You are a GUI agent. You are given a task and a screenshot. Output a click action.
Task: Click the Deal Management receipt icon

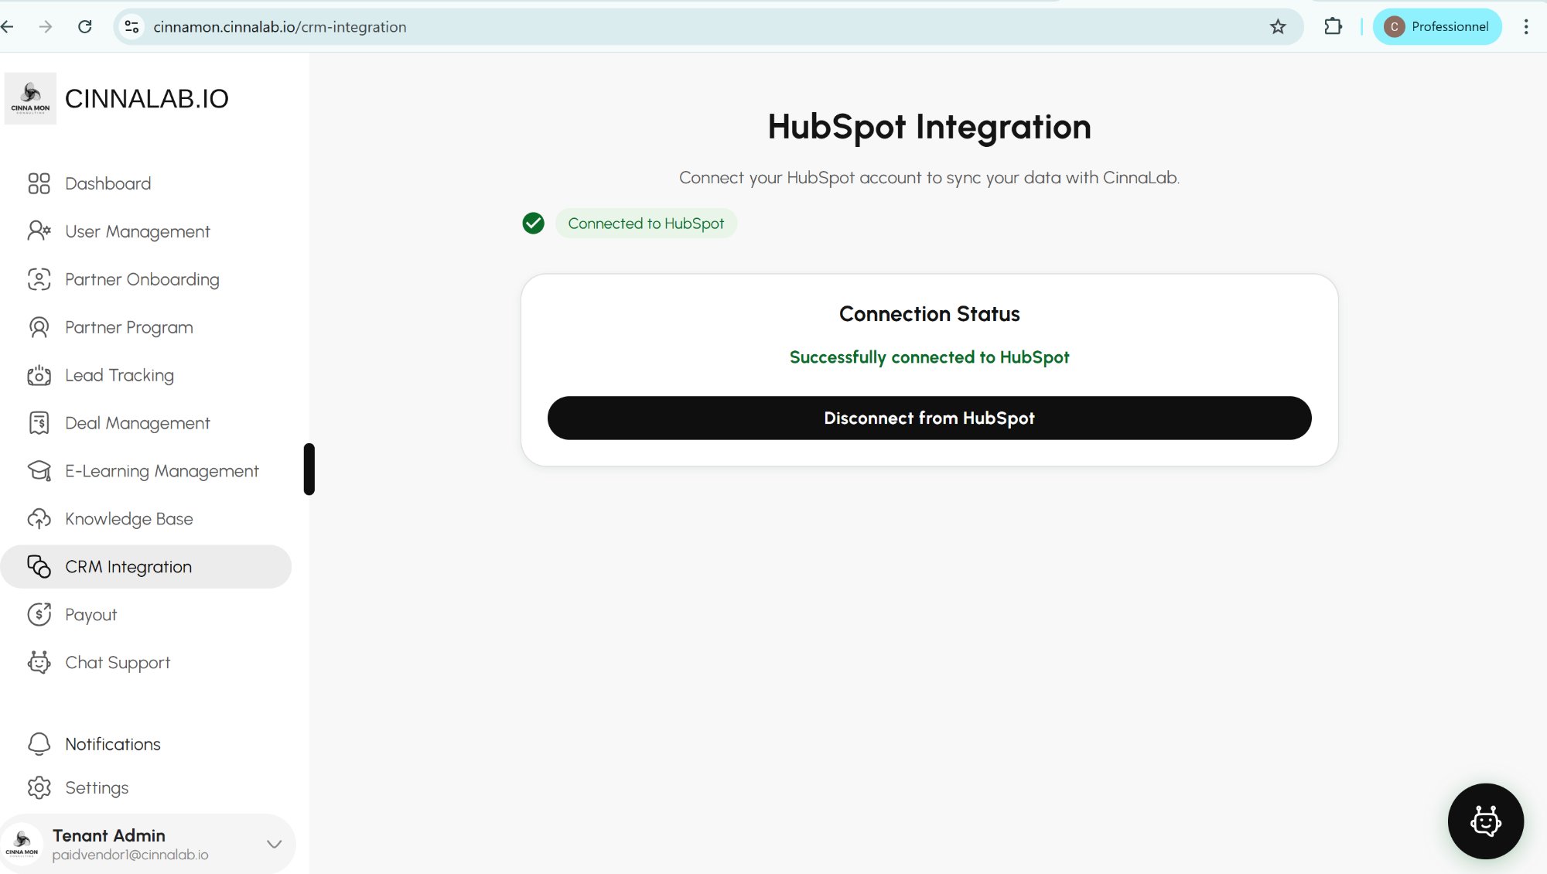39,423
